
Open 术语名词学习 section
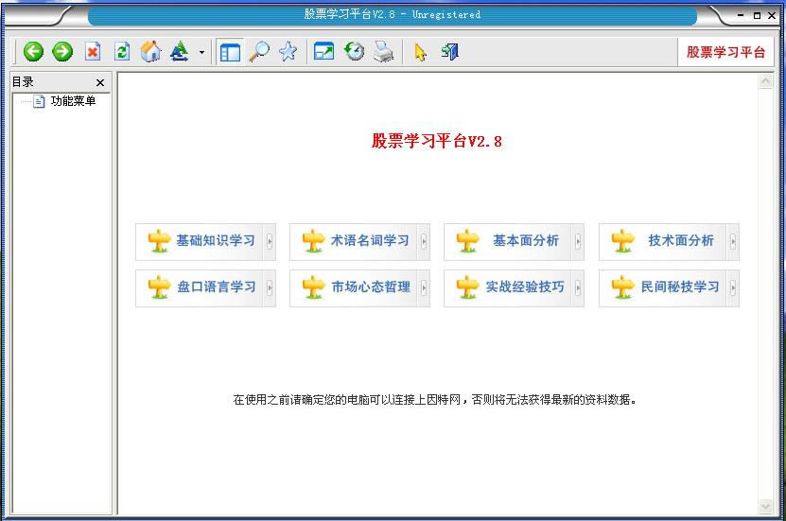tap(359, 241)
